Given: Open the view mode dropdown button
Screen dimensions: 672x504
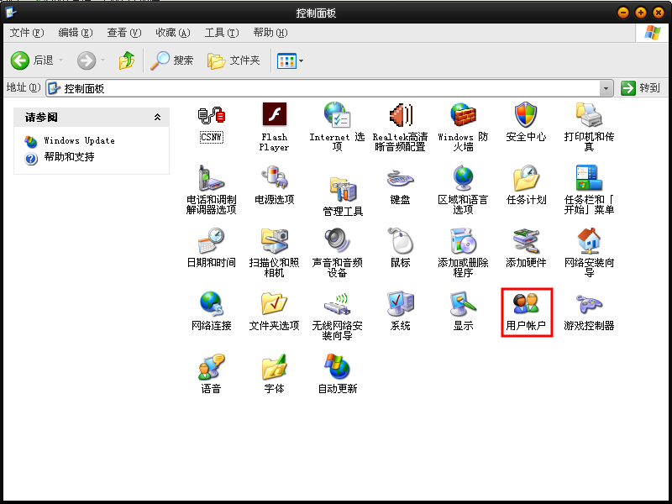Looking at the screenshot, I should 290,60.
